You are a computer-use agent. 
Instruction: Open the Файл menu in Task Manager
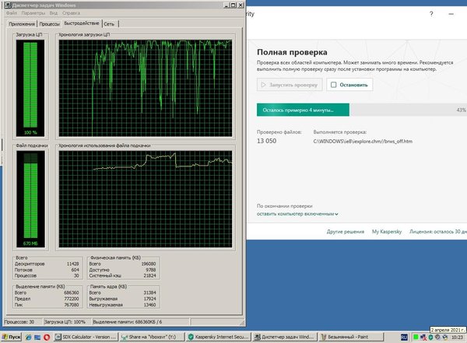coord(11,14)
